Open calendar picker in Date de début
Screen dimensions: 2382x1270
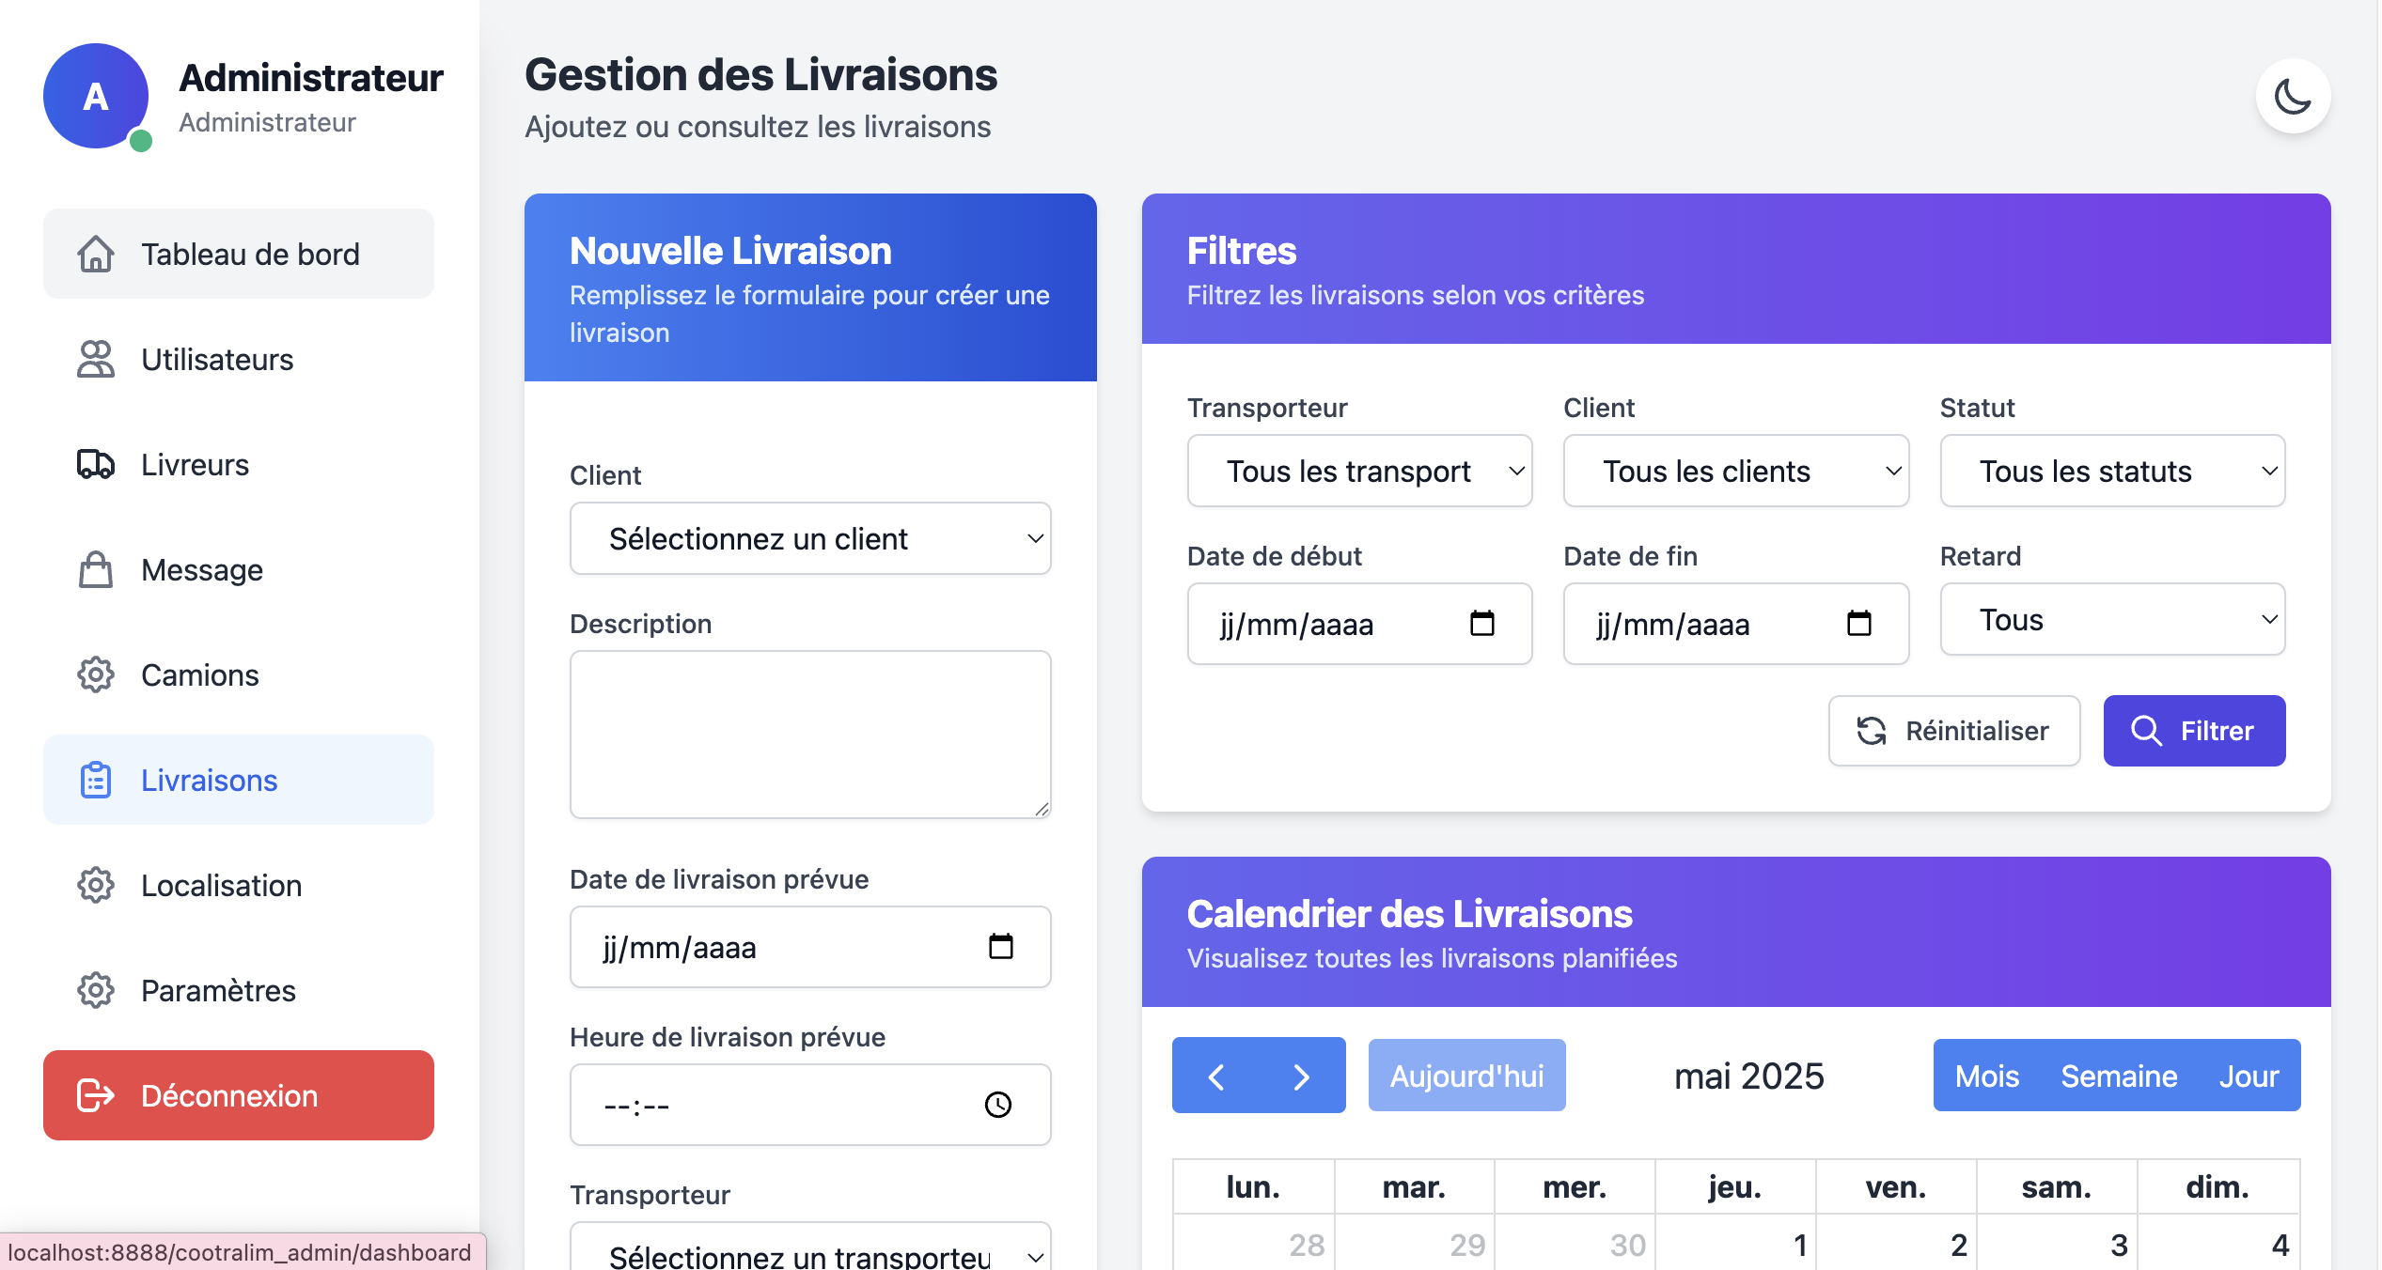[1481, 623]
